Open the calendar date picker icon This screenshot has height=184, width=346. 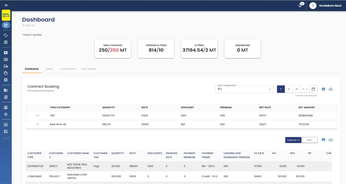tap(313, 89)
